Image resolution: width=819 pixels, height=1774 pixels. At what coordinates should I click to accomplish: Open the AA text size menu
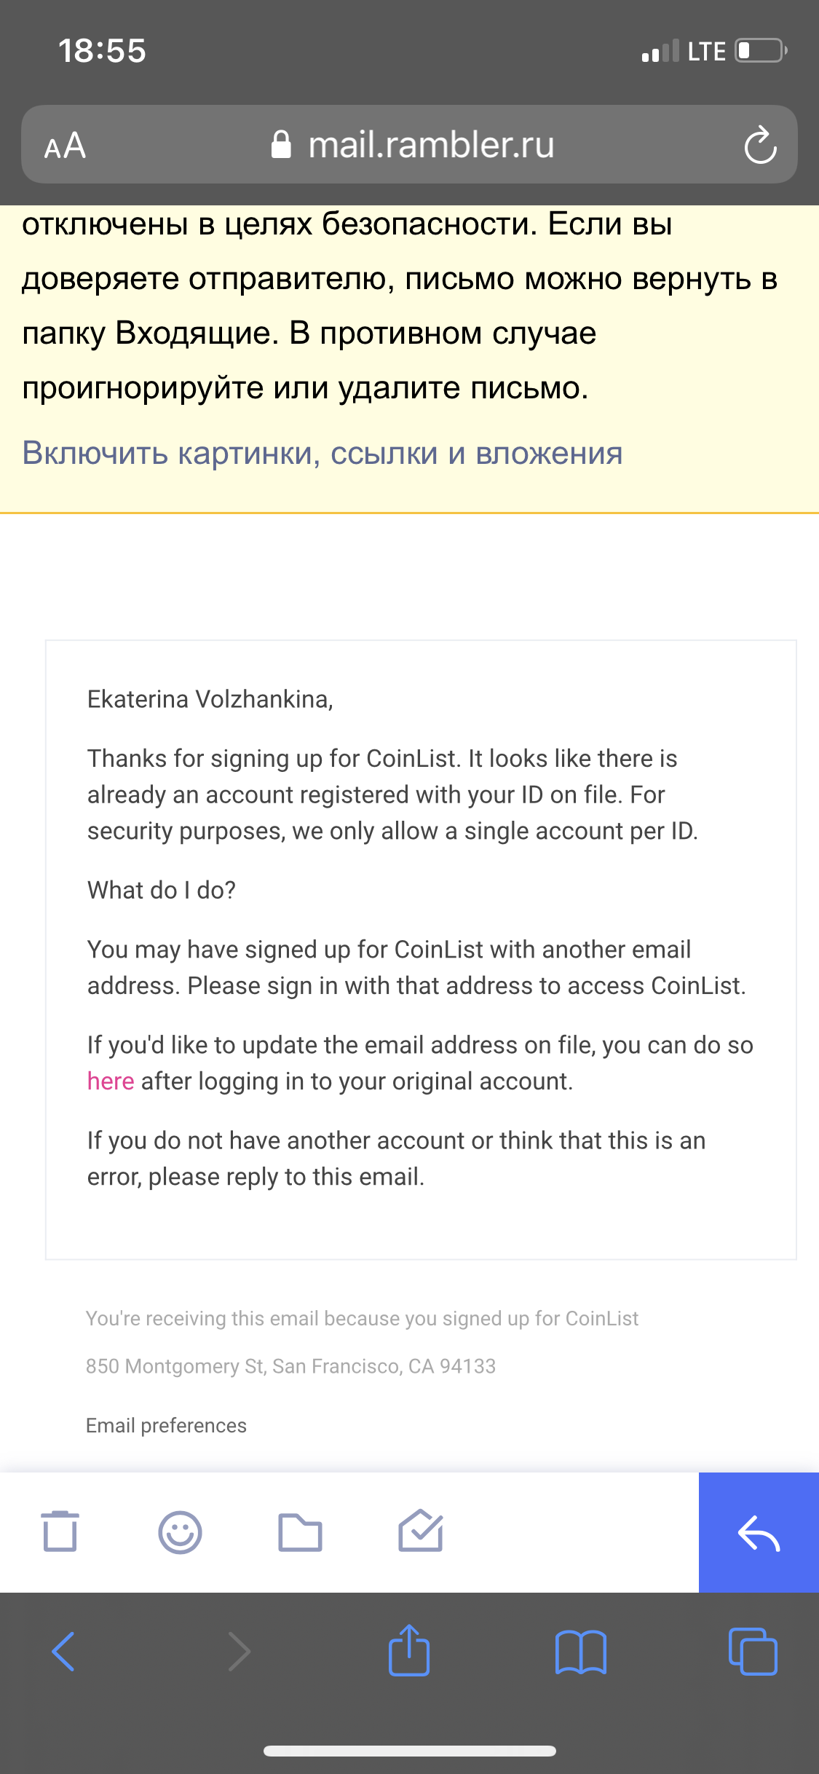coord(65,146)
